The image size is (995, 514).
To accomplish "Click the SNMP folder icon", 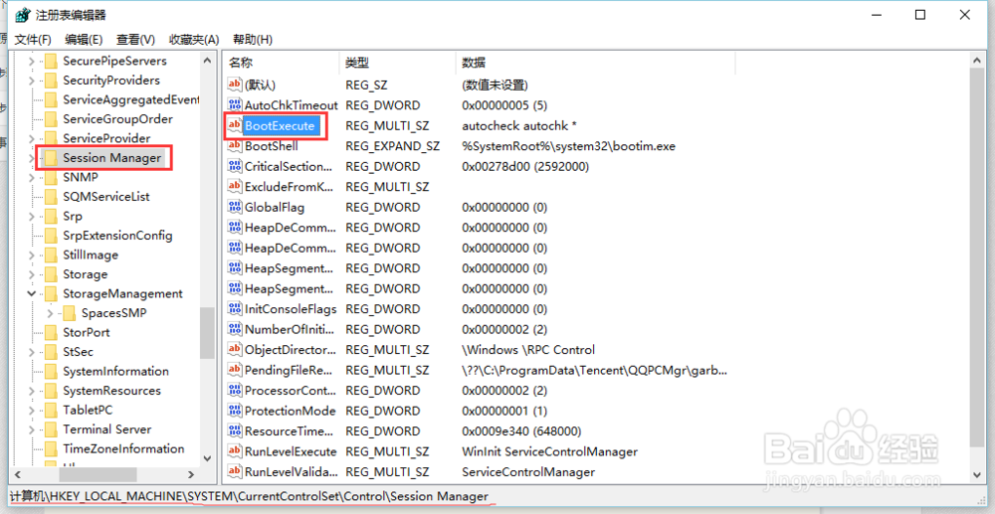I will click(51, 177).
